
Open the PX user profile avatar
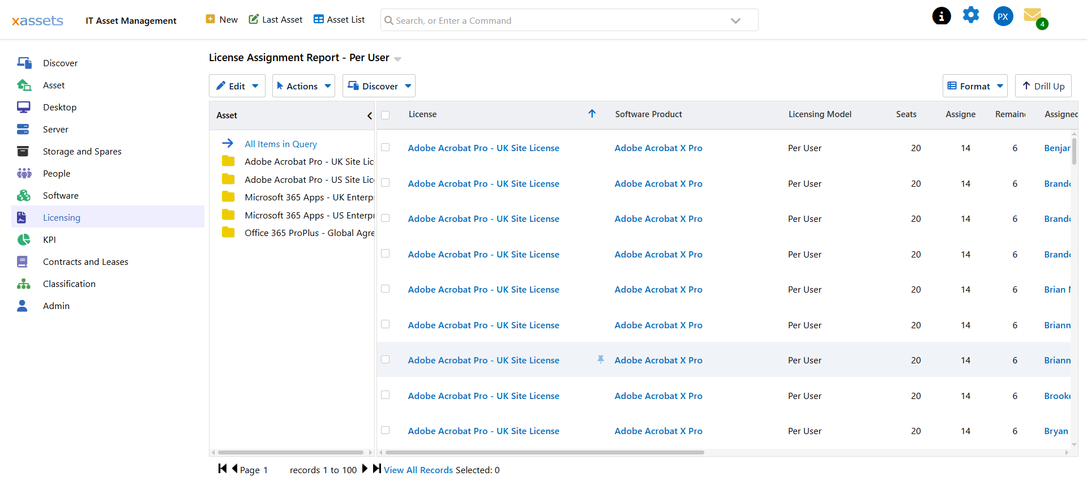click(1003, 16)
